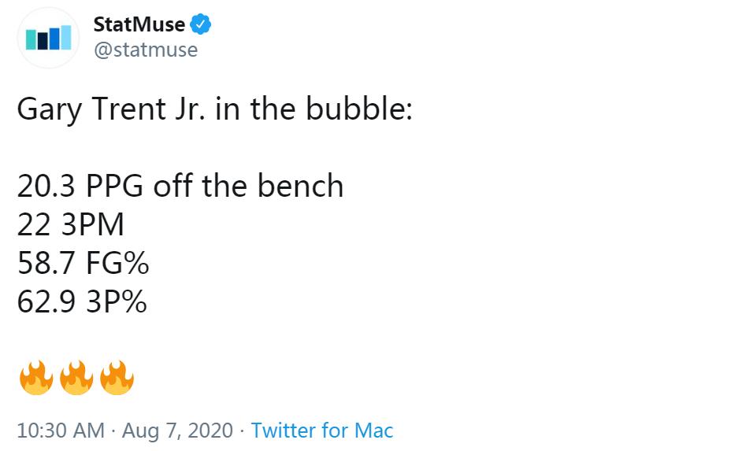Viewport: 731px width, 451px height.
Task: Click the dark navy bar in logo
Action: (43, 41)
